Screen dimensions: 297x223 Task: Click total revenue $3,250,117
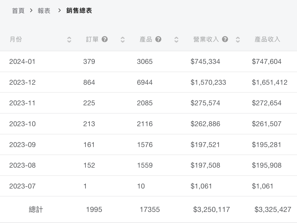pos(211,210)
